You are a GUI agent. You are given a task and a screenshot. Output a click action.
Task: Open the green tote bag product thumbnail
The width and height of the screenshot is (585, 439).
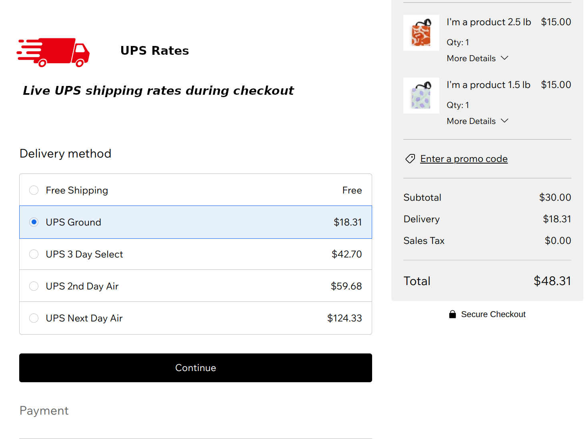(x=421, y=96)
